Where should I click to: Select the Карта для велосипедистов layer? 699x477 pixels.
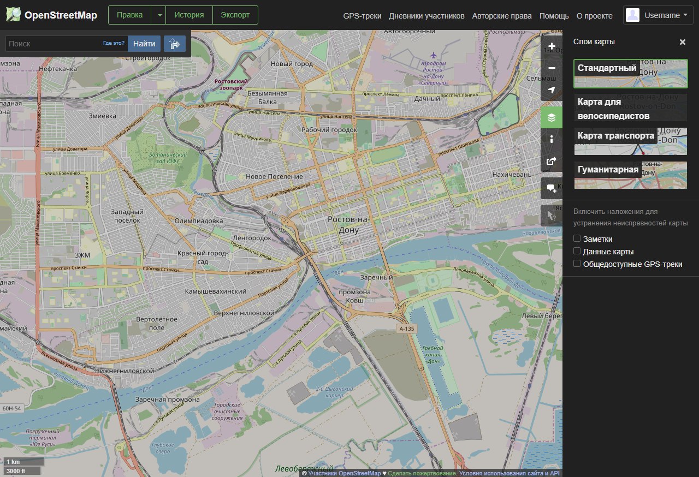pyautogui.click(x=631, y=108)
